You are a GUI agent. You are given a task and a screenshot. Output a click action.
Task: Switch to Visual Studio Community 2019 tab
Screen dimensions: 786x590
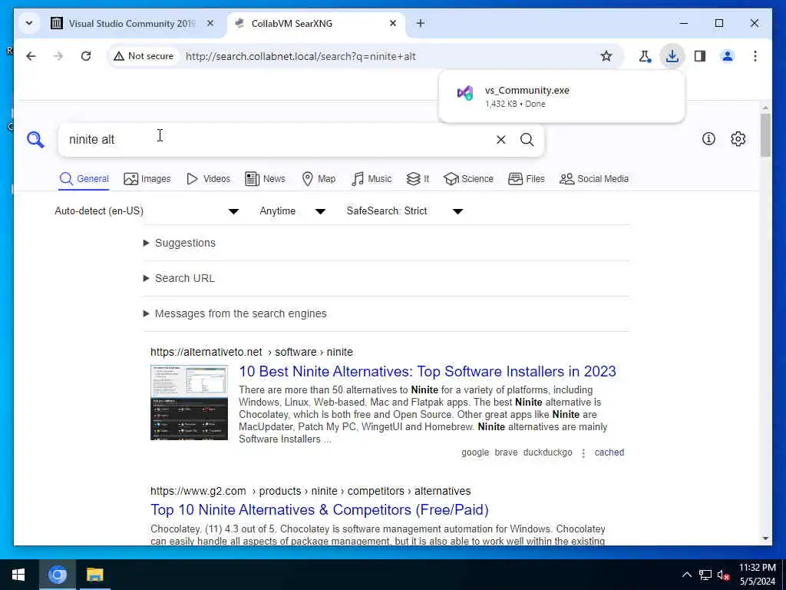132,24
